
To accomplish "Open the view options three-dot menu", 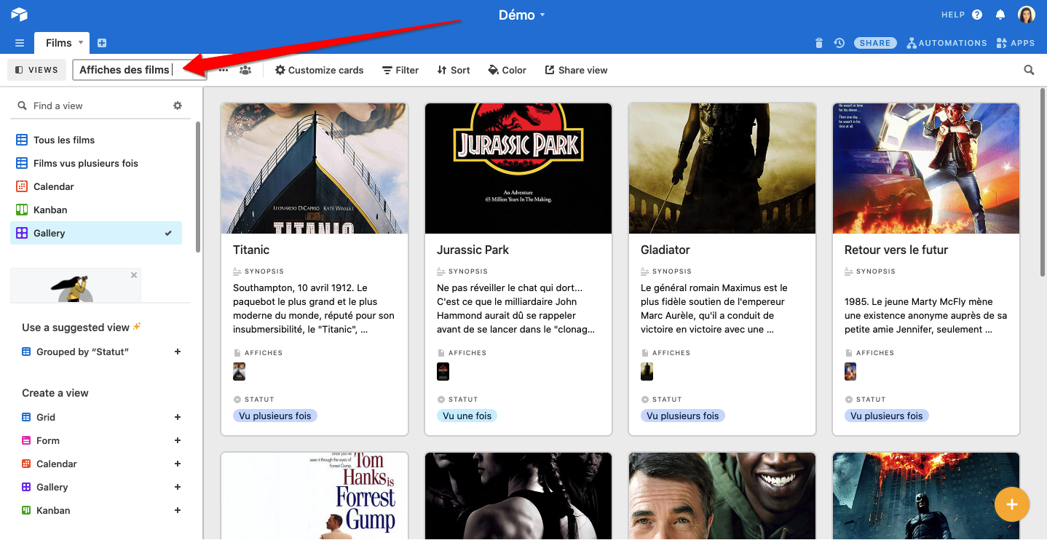I will [x=224, y=70].
